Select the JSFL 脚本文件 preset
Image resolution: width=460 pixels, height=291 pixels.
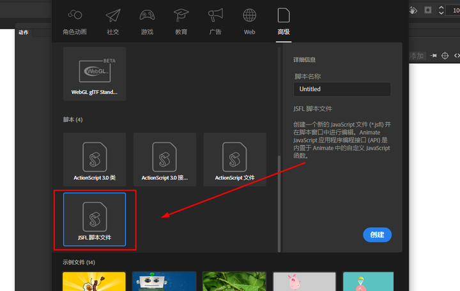(95, 220)
